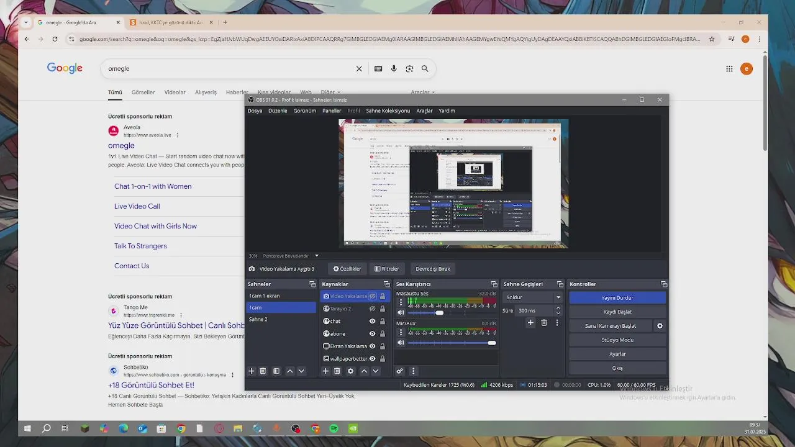
Task: Open Özellikler for selected source
Action: click(x=347, y=269)
